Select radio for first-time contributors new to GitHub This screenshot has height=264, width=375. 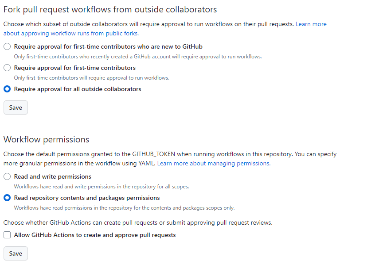(7, 46)
